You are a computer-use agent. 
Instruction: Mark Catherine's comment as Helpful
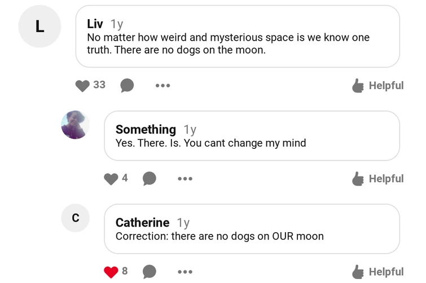click(x=377, y=272)
